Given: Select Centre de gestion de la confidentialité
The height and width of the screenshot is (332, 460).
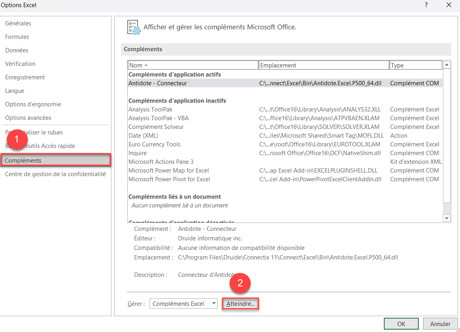Looking at the screenshot, I should point(56,174).
